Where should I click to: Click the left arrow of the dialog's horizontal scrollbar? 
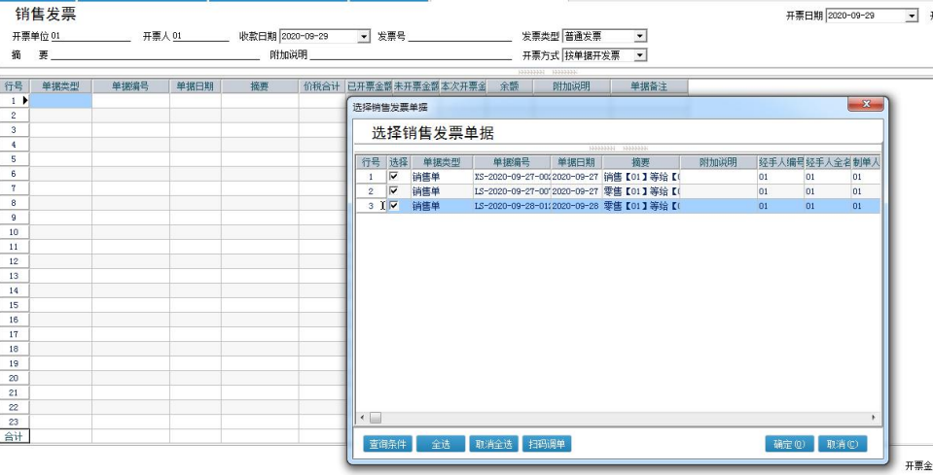[x=363, y=418]
